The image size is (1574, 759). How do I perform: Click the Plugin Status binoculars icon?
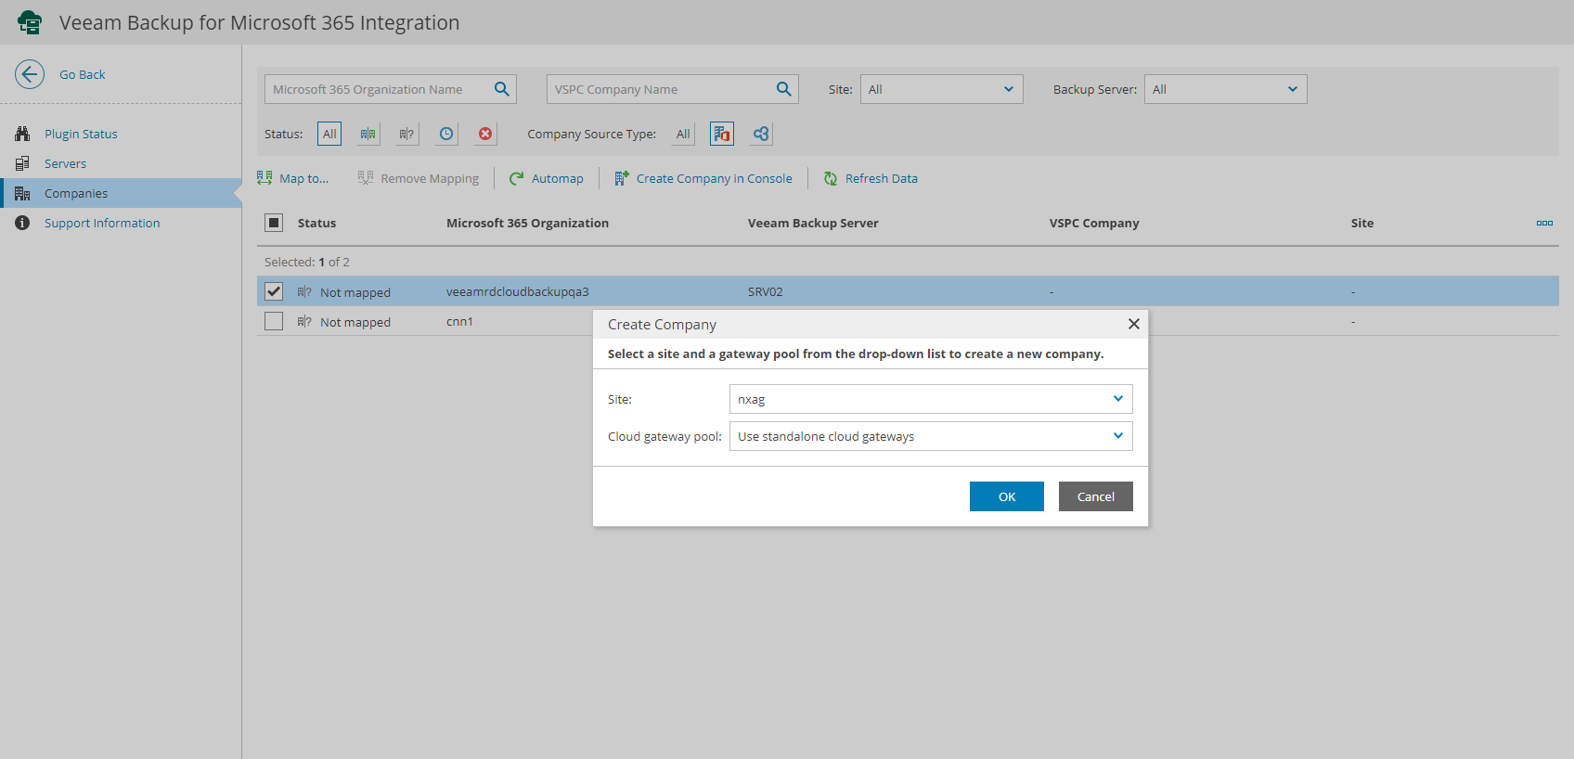point(22,134)
